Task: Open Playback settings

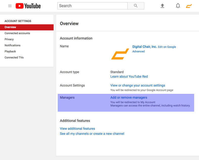Action: click(x=10, y=51)
